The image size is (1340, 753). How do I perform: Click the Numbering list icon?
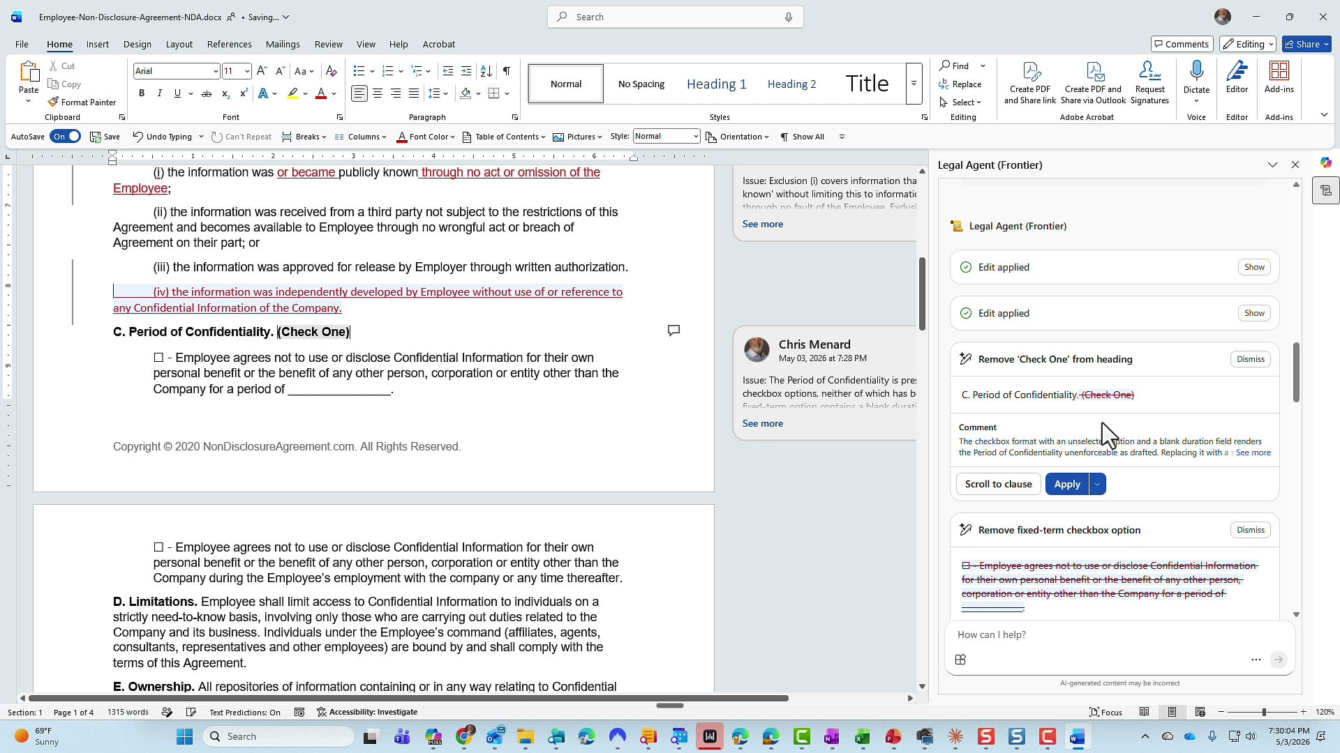click(388, 71)
